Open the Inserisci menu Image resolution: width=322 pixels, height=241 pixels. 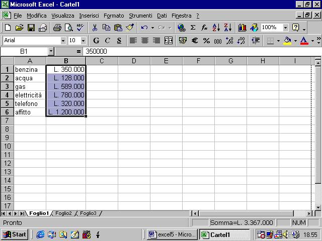click(89, 16)
